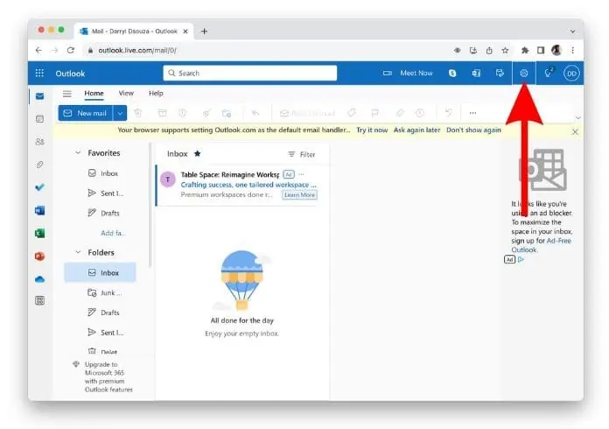Toggle the Inbox favorite star
The image size is (609, 429).
(x=197, y=154)
